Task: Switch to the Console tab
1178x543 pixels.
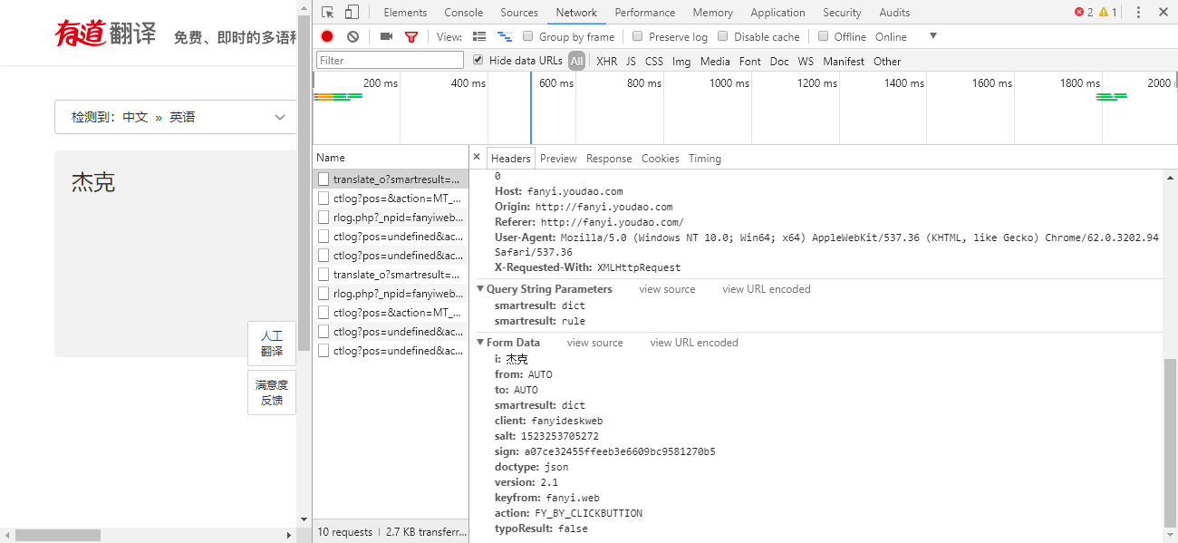Action: tap(463, 13)
